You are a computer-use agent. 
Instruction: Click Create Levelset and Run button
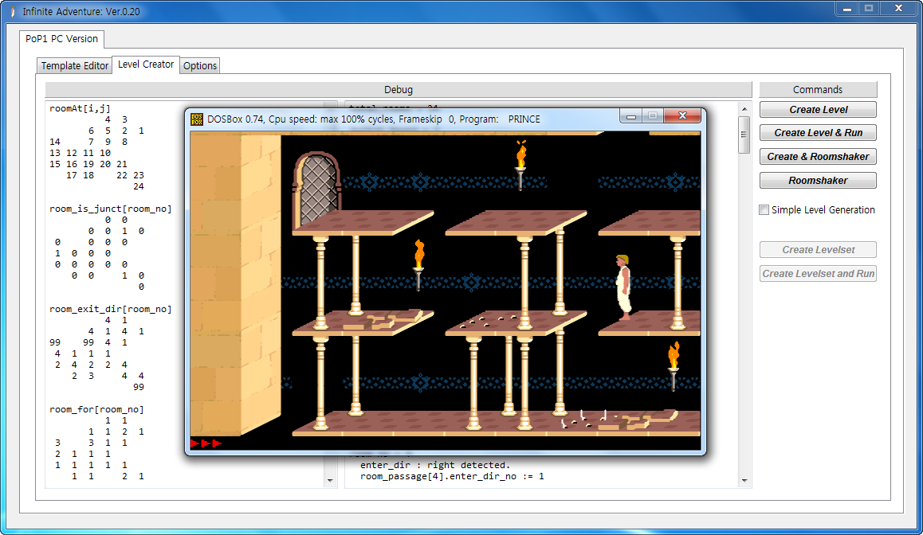[818, 273]
